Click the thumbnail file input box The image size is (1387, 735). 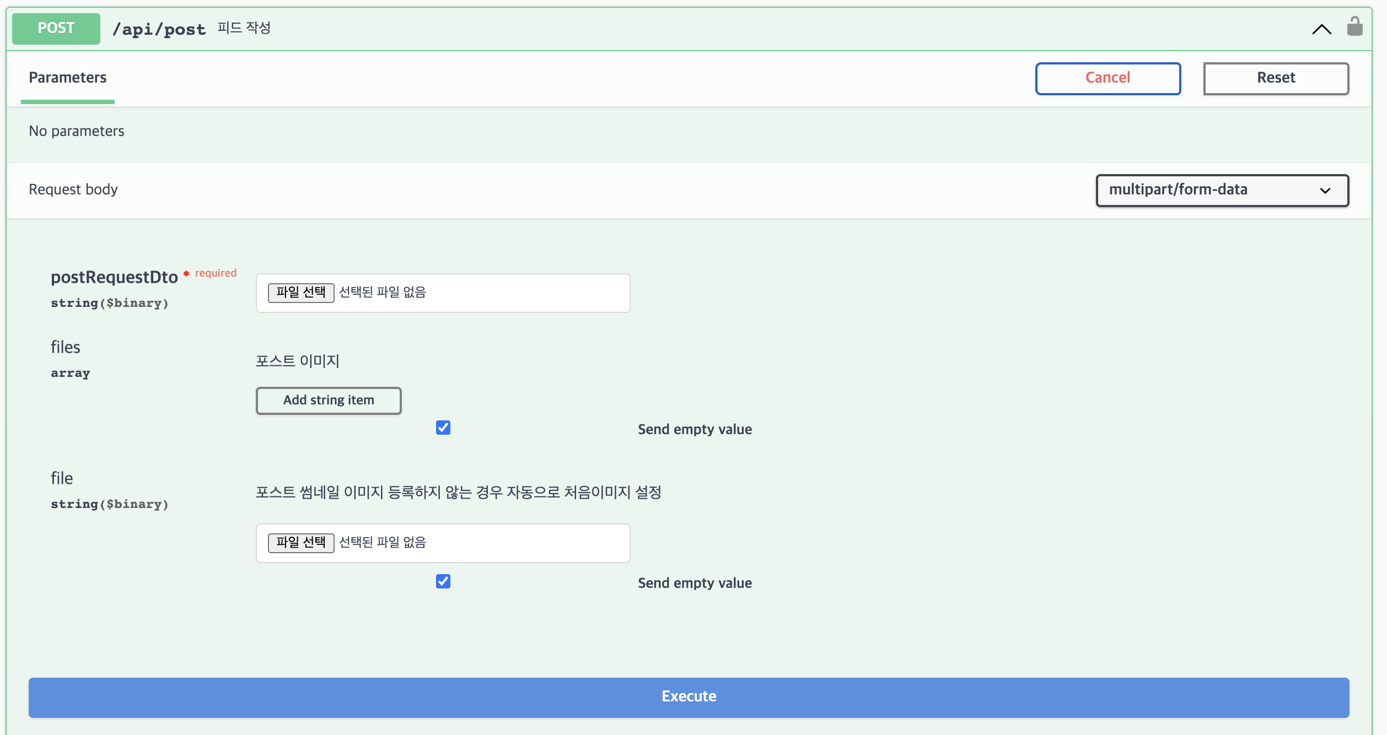(x=496, y=543)
